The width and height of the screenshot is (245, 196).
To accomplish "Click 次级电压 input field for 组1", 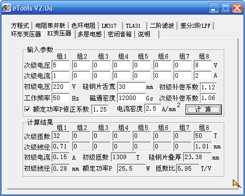I will coord(60,65).
